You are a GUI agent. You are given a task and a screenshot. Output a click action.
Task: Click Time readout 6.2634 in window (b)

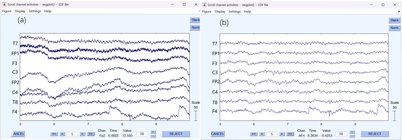(x=313, y=136)
